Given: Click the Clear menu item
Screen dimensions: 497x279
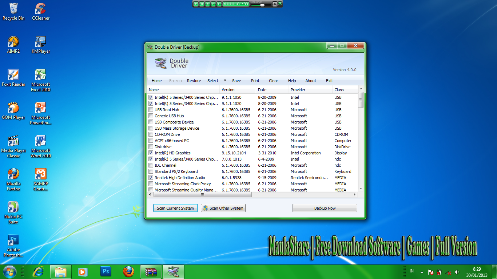Looking at the screenshot, I should point(274,81).
